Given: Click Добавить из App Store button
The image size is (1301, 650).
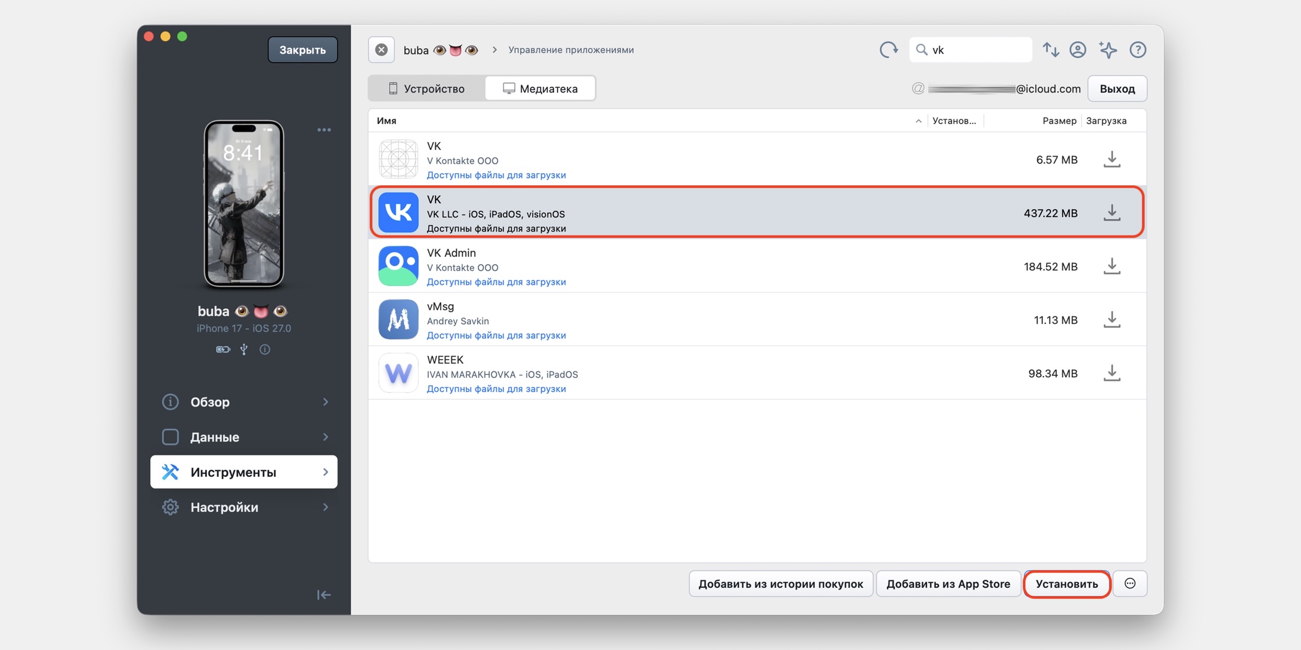Looking at the screenshot, I should pyautogui.click(x=948, y=583).
